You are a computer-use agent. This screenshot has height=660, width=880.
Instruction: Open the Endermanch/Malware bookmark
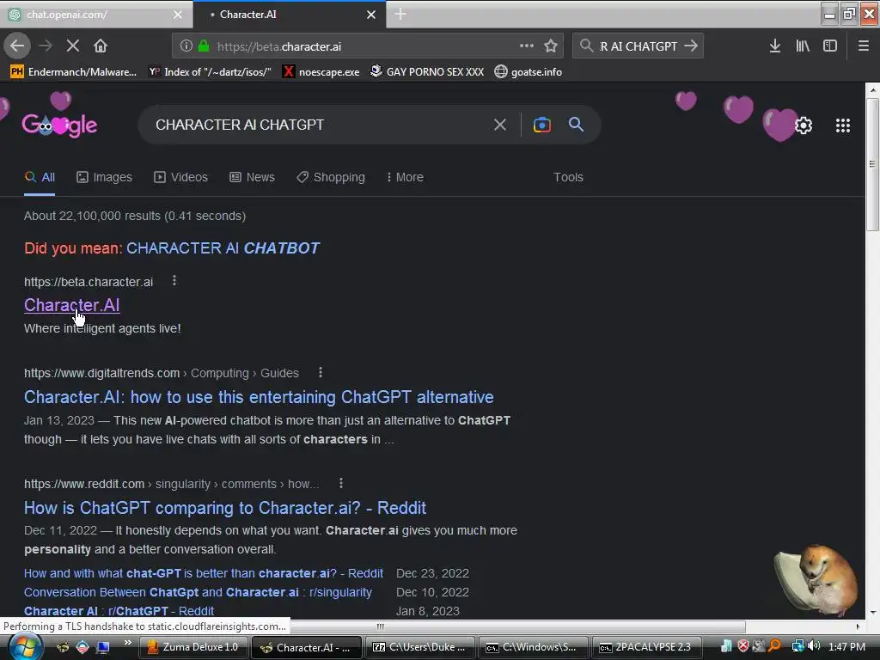coord(74,72)
